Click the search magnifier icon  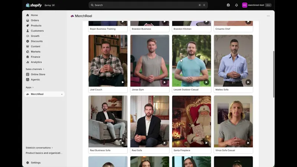(92, 5)
